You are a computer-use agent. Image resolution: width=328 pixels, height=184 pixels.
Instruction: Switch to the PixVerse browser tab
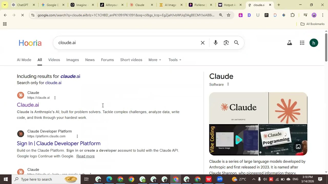click(200, 5)
